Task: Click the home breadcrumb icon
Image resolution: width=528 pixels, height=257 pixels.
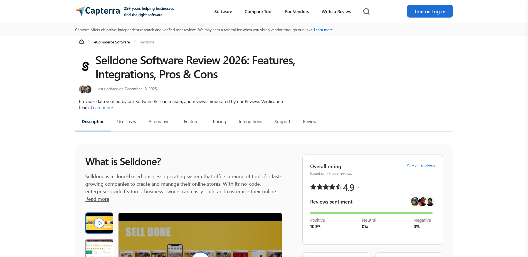Action: (x=82, y=42)
